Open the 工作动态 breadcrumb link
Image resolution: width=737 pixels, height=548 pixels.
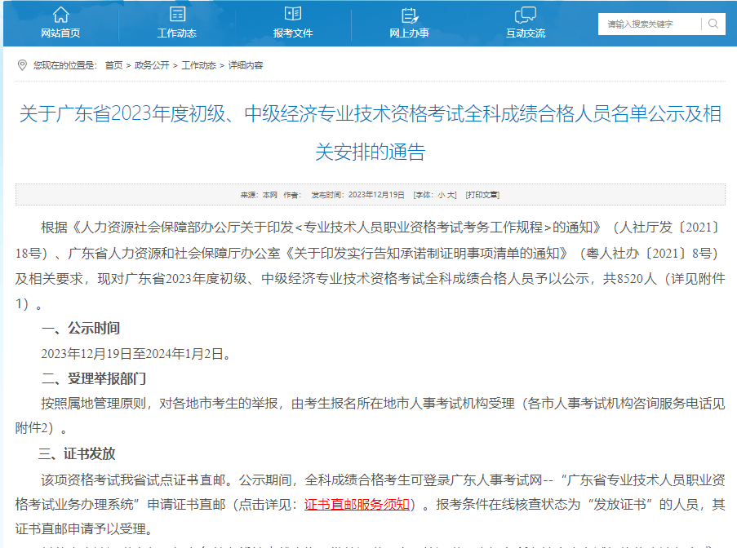click(x=198, y=65)
